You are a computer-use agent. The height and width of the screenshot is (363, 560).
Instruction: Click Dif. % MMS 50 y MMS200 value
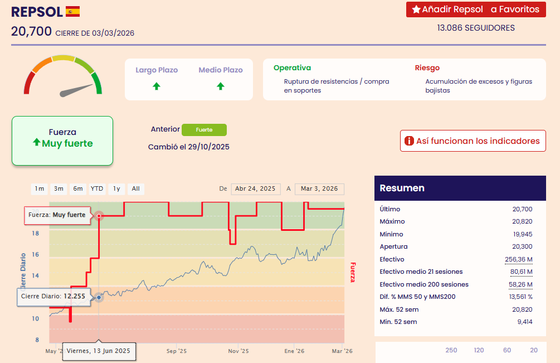coord(520,297)
